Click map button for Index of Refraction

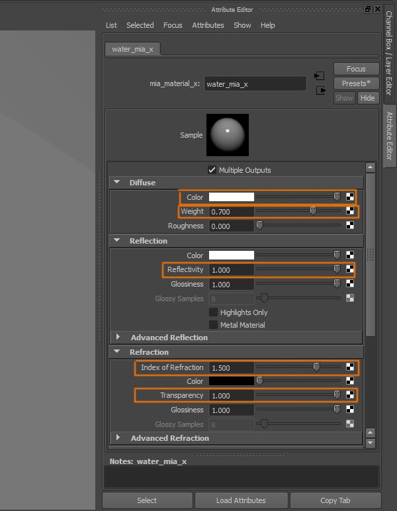[350, 367]
